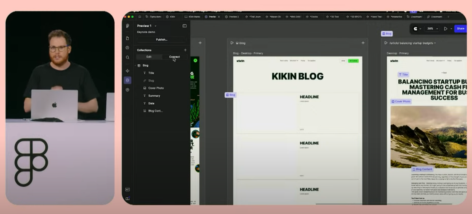Play preview of the /blog page frame

click(232, 43)
